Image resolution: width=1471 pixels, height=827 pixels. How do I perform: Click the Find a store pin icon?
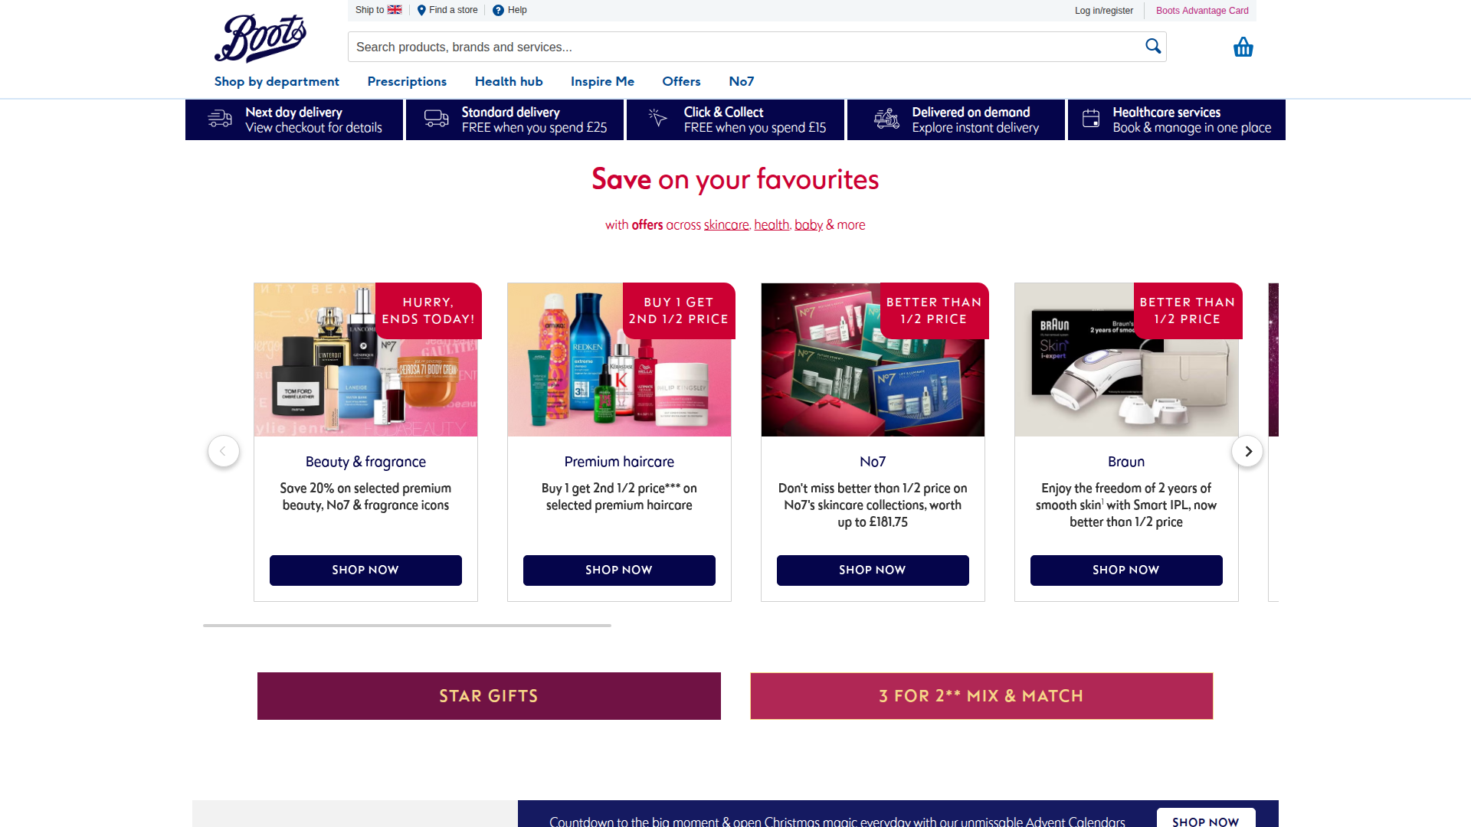coord(421,10)
